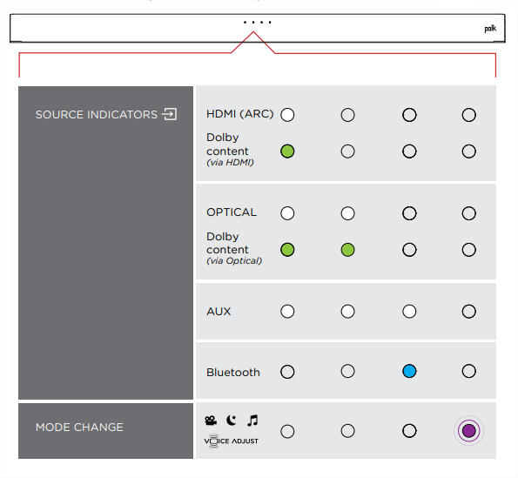
Task: Select the second white OPTICAL indicator circle
Action: click(348, 213)
